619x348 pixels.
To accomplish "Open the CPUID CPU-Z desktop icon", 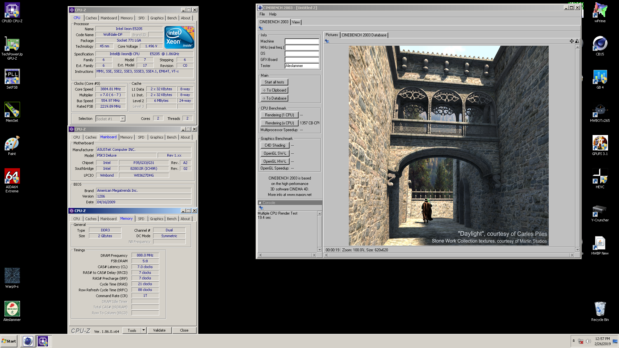I will 12,13.
